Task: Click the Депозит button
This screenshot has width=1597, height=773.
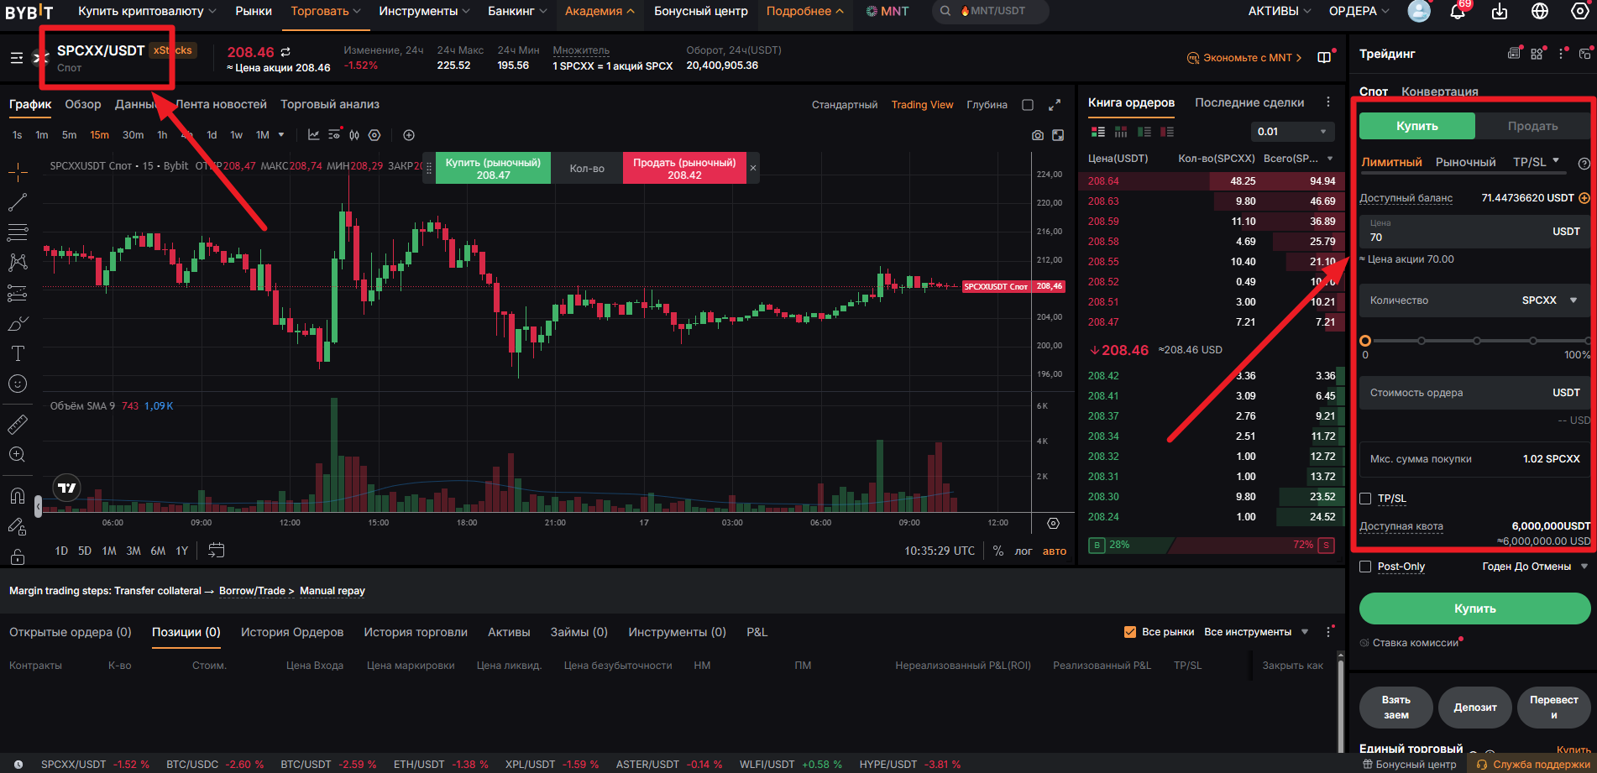Action: point(1475,708)
